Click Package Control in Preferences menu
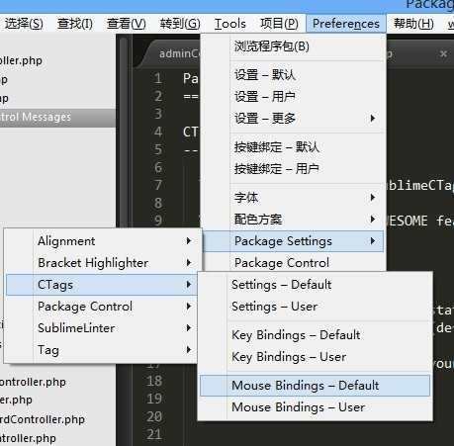The width and height of the screenshot is (454, 446). (x=294, y=263)
